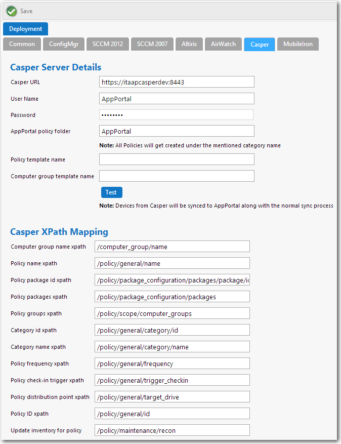The height and width of the screenshot is (444, 341).
Task: Click the Casper Server Details heading
Action: [56, 67]
